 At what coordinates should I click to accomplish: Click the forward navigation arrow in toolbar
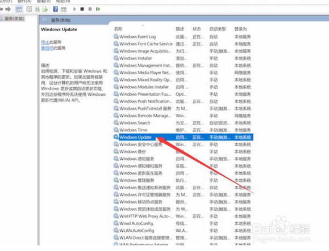[8, 9]
